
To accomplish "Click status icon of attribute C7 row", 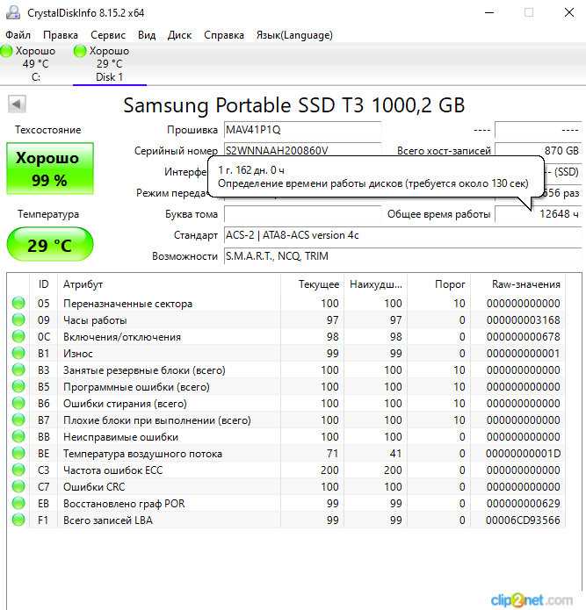I will tap(18, 486).
